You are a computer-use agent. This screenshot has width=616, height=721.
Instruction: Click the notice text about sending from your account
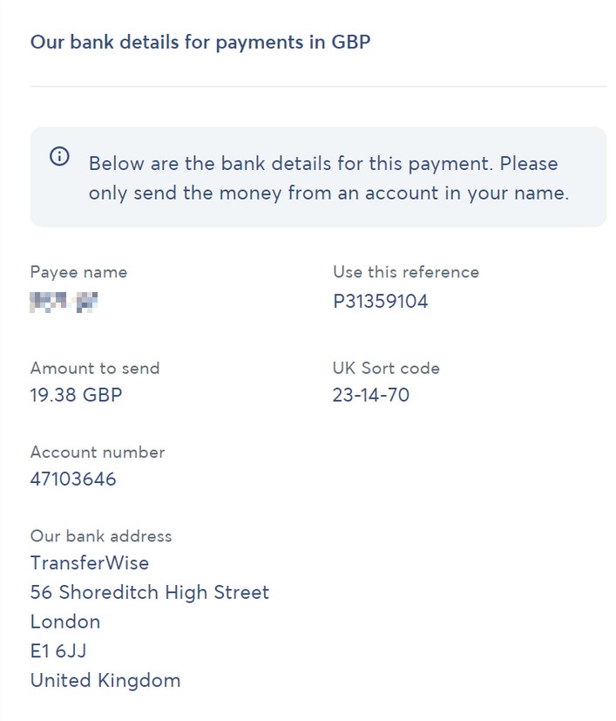click(328, 179)
